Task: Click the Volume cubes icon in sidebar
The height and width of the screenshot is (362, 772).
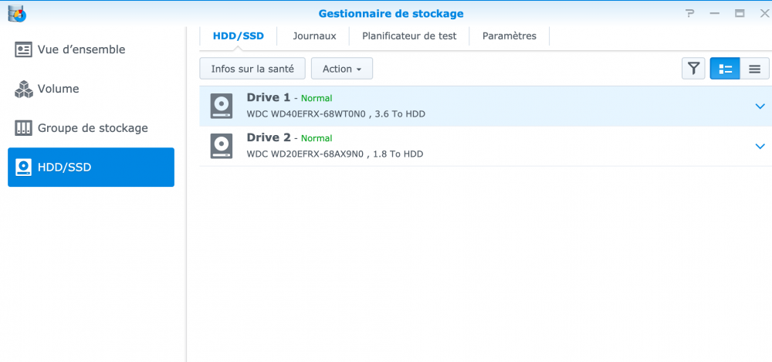Action: [x=24, y=89]
